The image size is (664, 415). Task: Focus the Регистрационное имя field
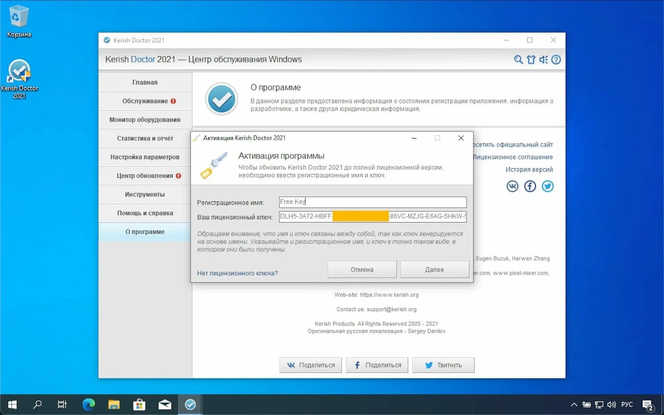(x=373, y=202)
